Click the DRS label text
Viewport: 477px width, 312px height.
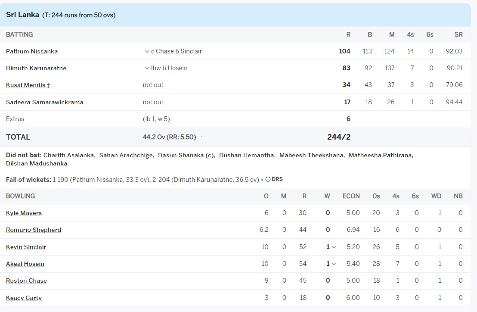277,180
